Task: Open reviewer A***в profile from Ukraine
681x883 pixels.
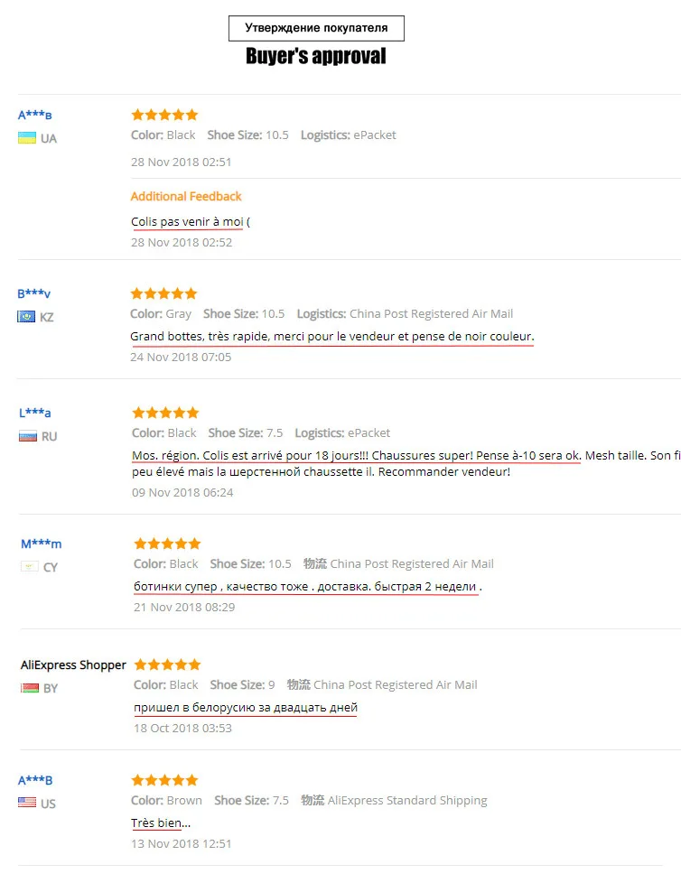Action: pyautogui.click(x=35, y=115)
